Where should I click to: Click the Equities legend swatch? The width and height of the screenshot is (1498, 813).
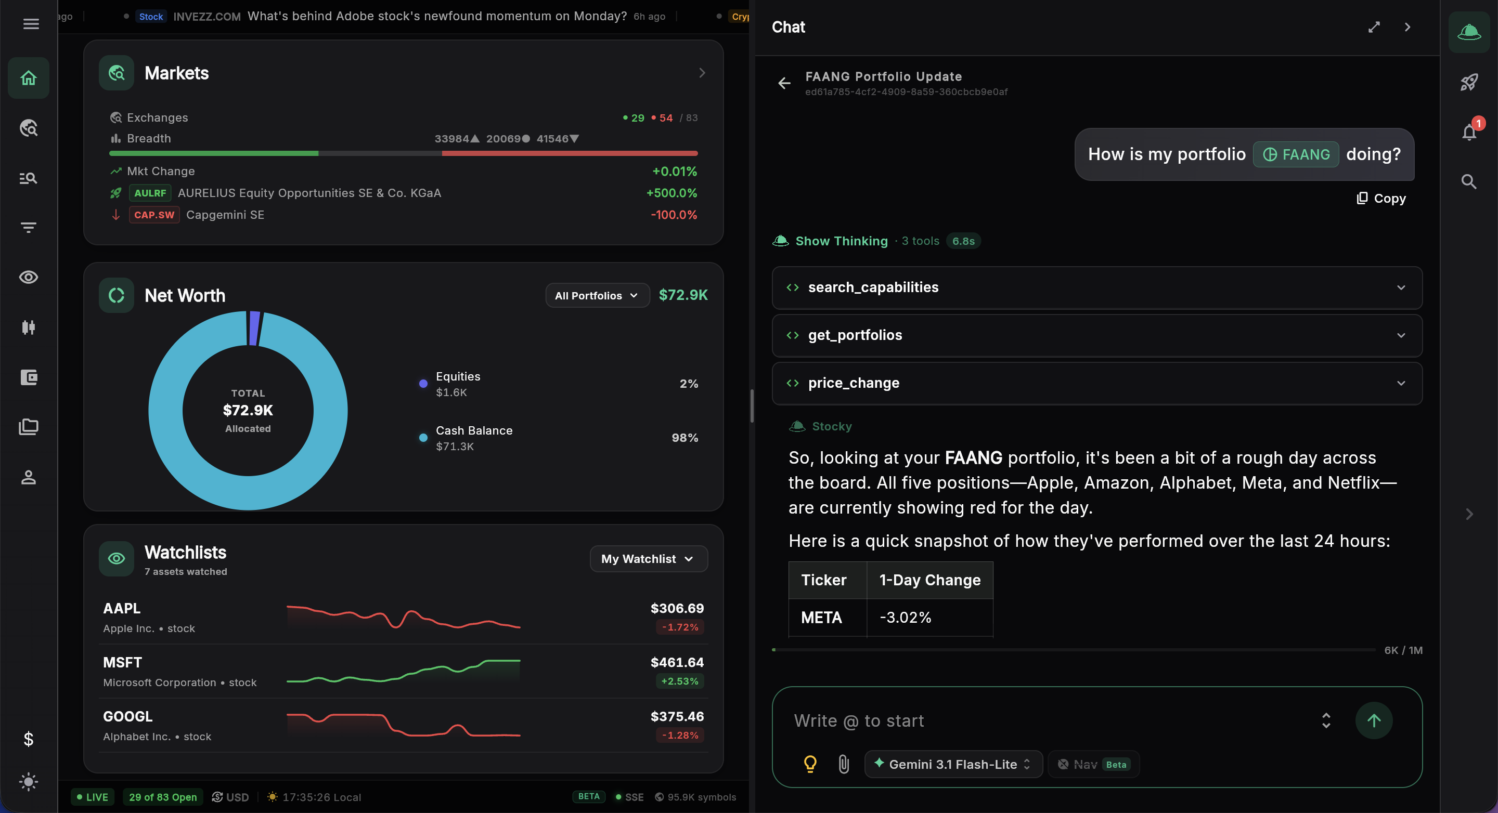coord(423,384)
